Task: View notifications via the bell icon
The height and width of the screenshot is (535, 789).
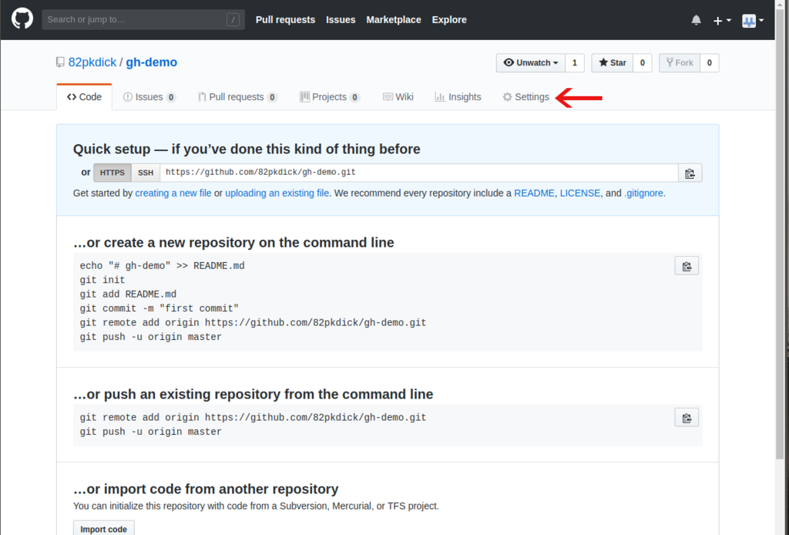Action: pyautogui.click(x=696, y=20)
